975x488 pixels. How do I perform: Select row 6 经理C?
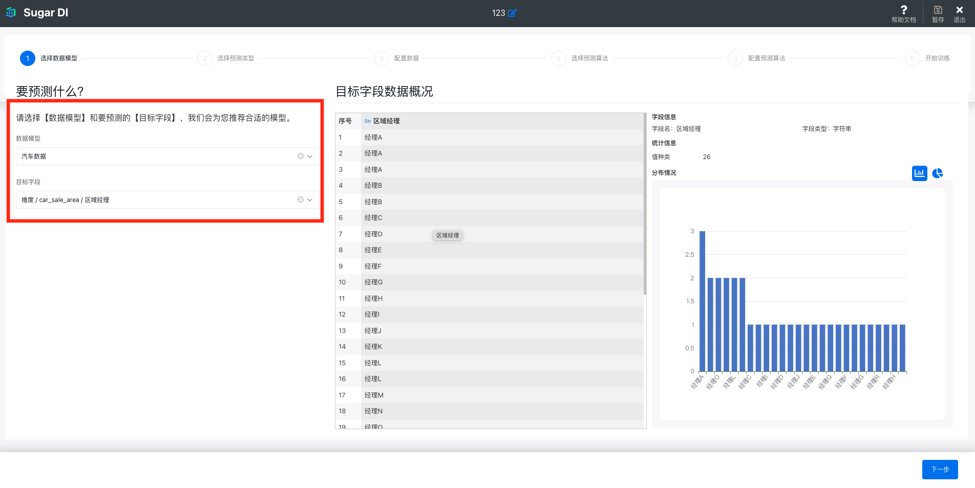pos(489,217)
